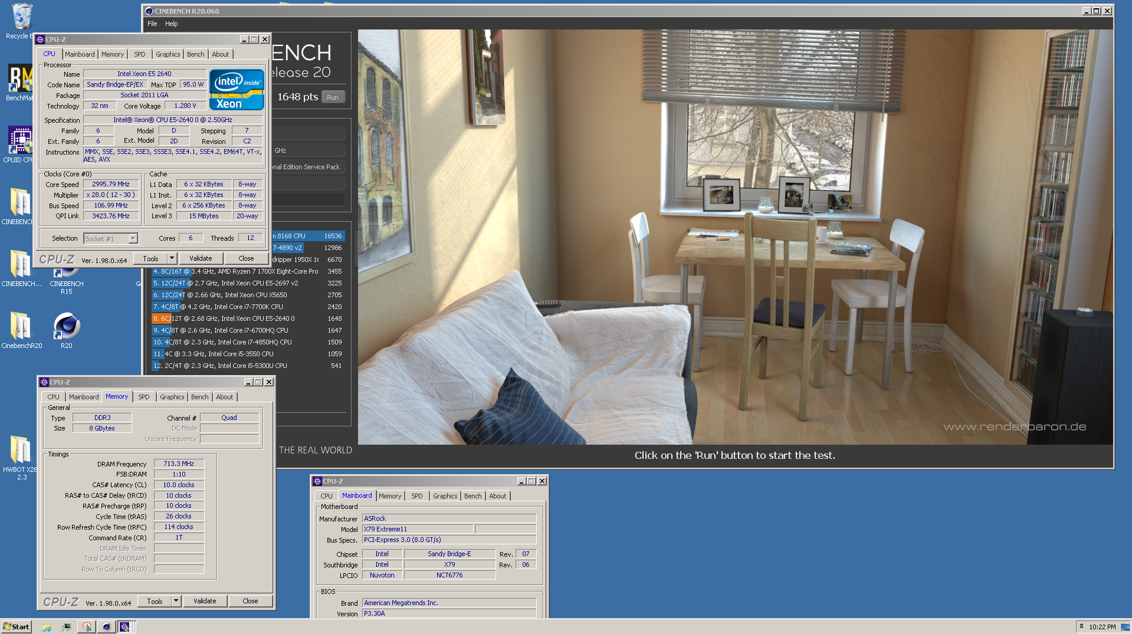This screenshot has height=634, width=1132.
Task: Switch to Mainboard tab in top CPU-Z window
Action: coord(80,54)
